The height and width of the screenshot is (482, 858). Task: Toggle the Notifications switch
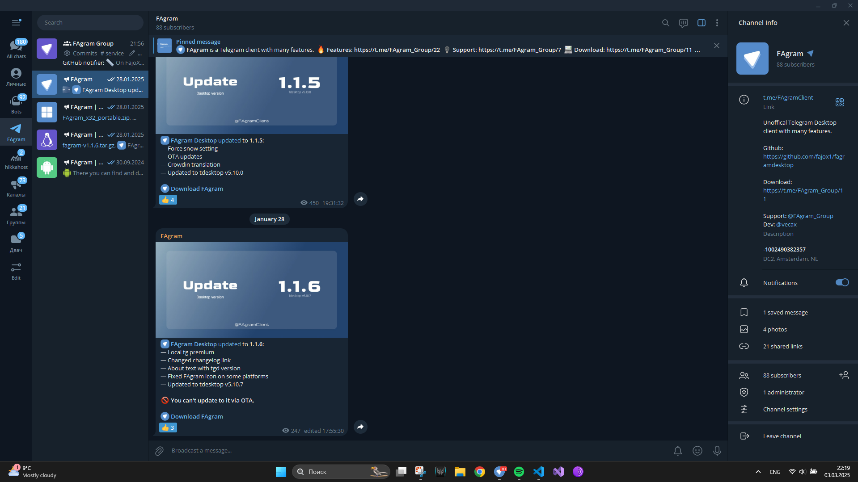(842, 282)
